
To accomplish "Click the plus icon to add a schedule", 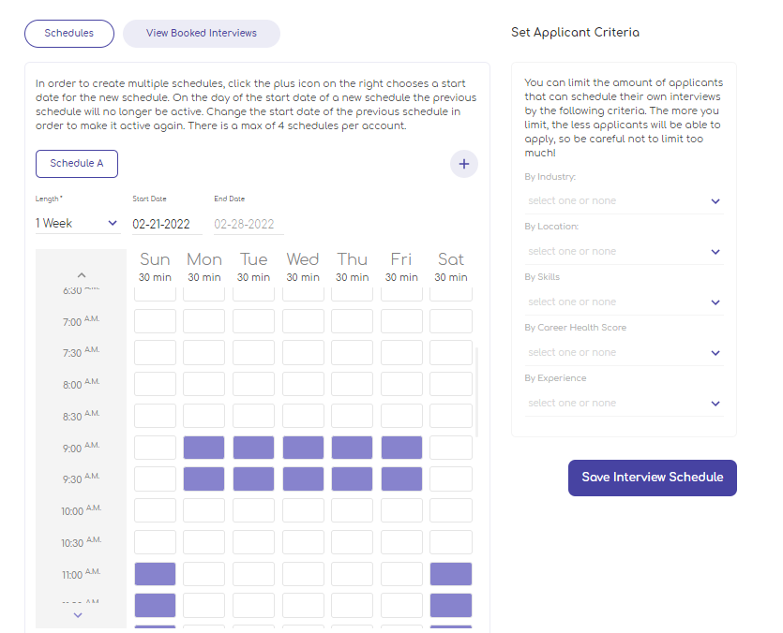I will pyautogui.click(x=463, y=164).
